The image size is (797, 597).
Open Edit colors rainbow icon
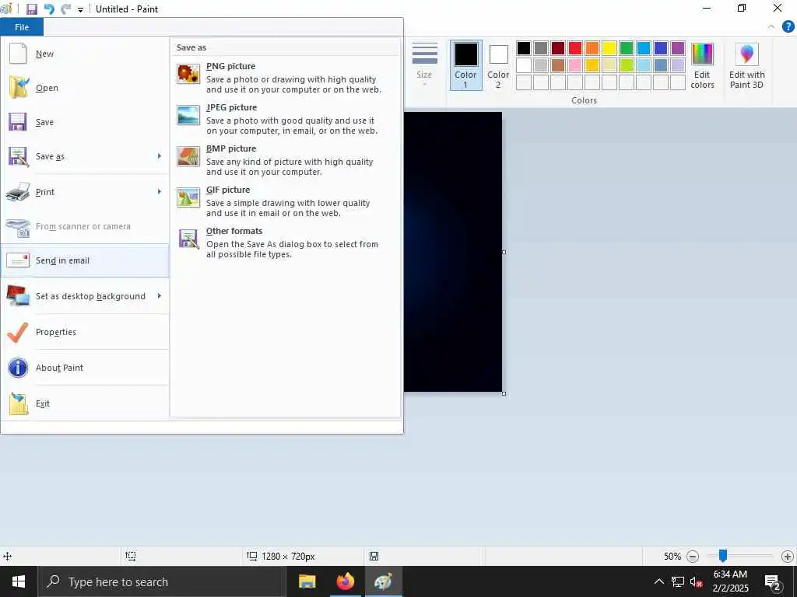703,54
